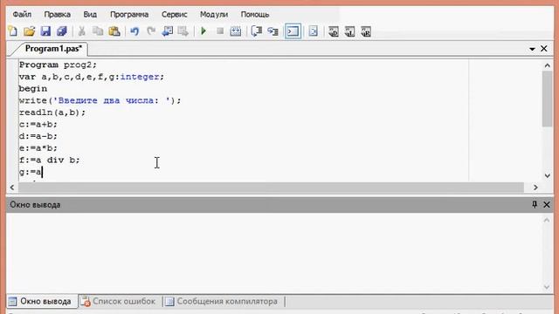
Task: Click inside the empty output window area
Action: point(273,253)
